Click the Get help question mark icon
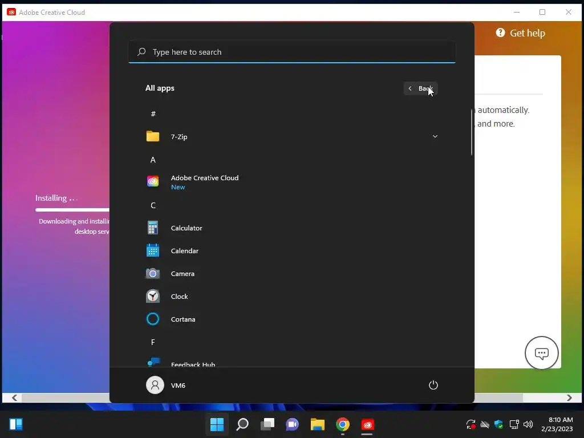Screen dimensions: 584x438 tap(500, 33)
